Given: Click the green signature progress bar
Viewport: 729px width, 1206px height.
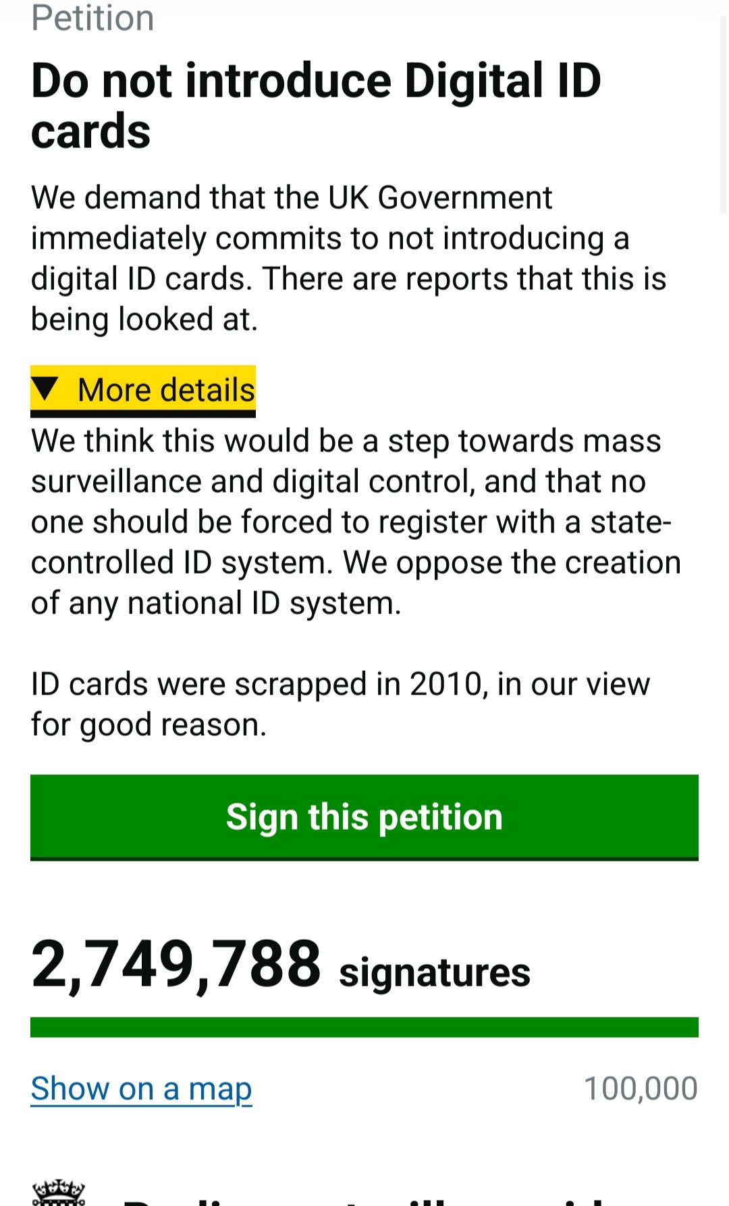Looking at the screenshot, I should [x=364, y=1027].
